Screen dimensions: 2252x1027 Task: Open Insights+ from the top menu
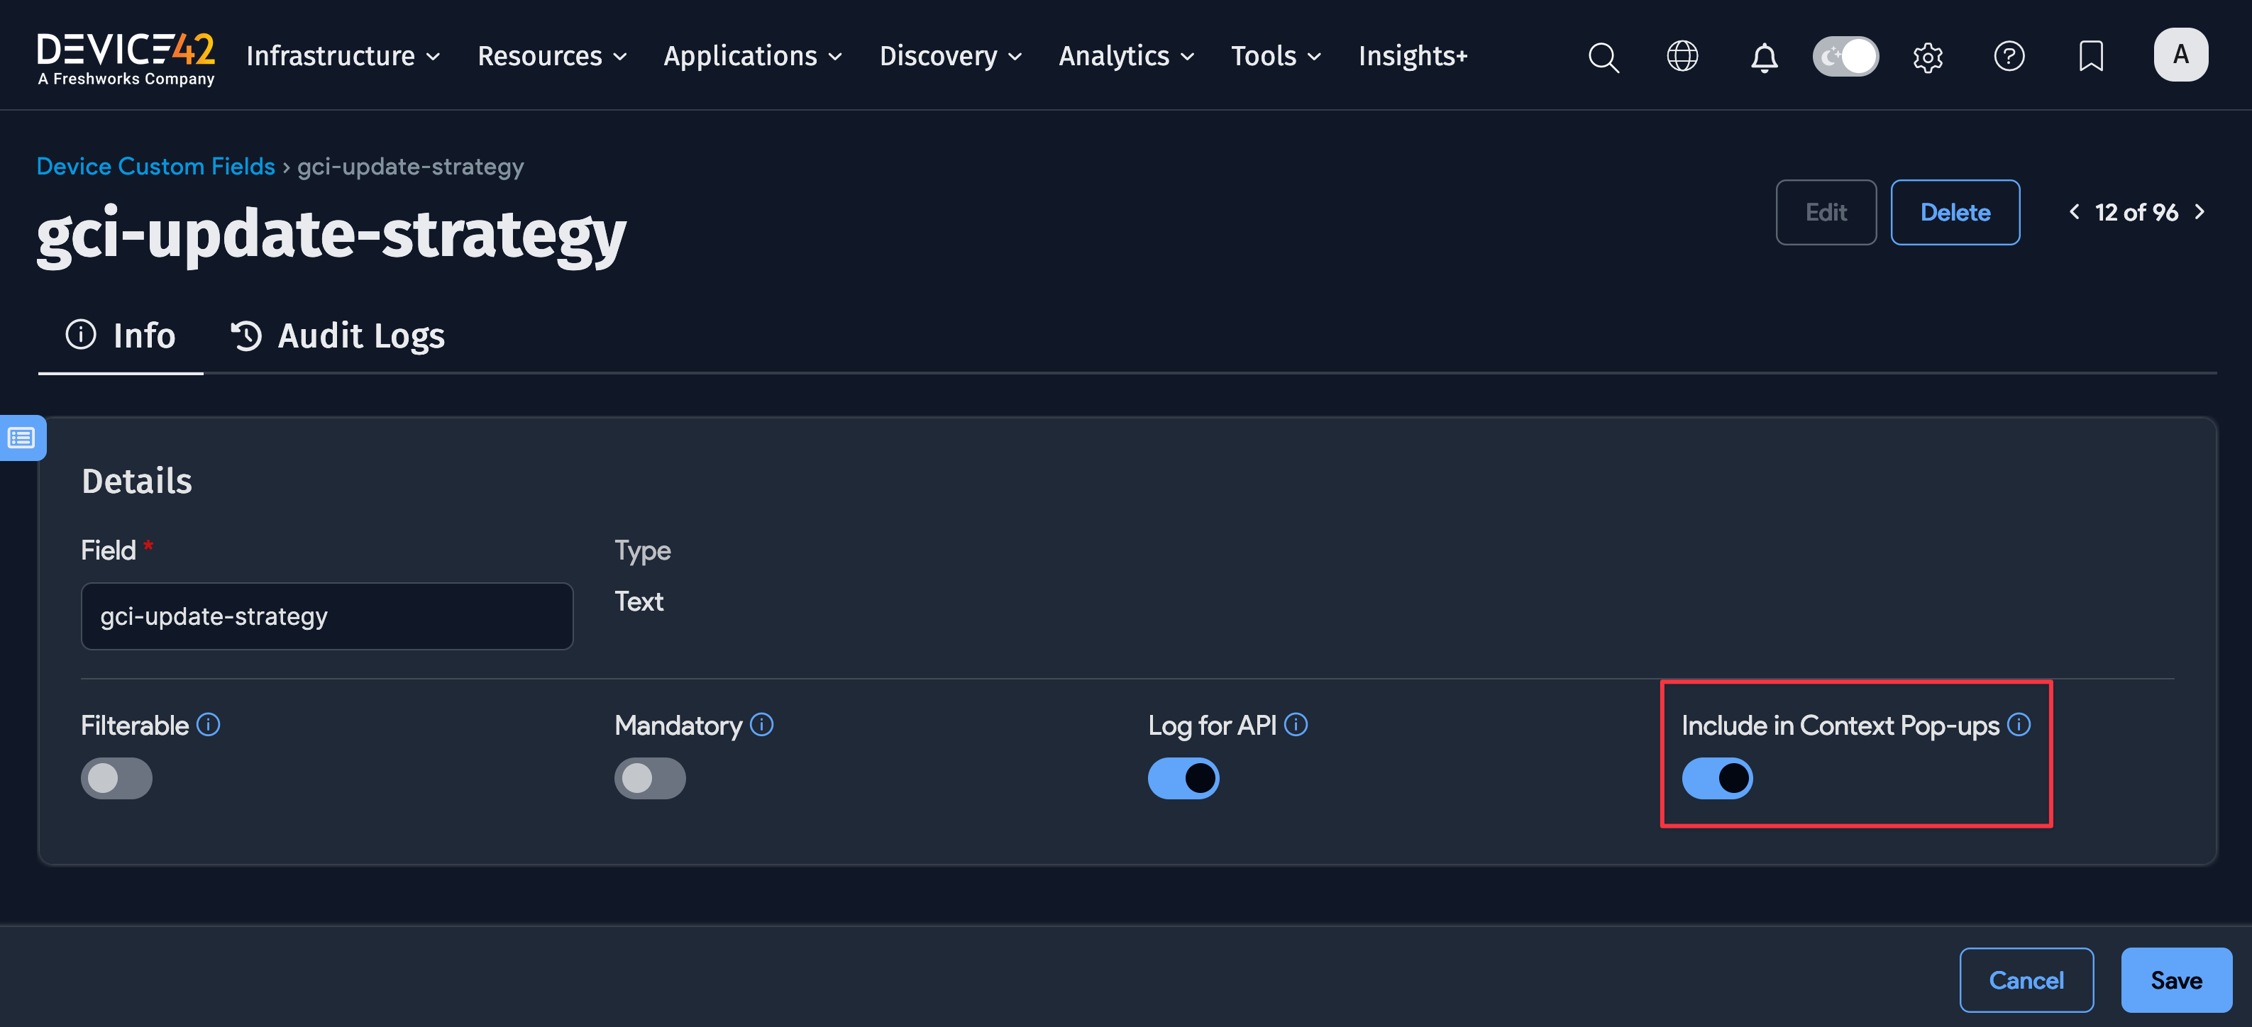tap(1413, 57)
